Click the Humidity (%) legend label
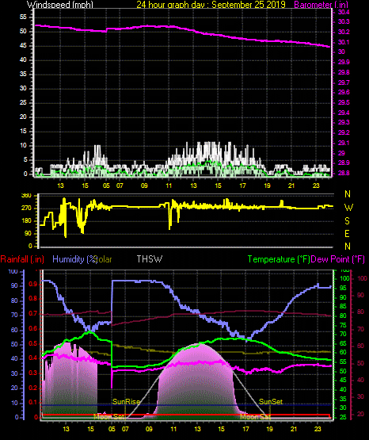The height and width of the screenshot is (440, 369). pyautogui.click(x=74, y=259)
